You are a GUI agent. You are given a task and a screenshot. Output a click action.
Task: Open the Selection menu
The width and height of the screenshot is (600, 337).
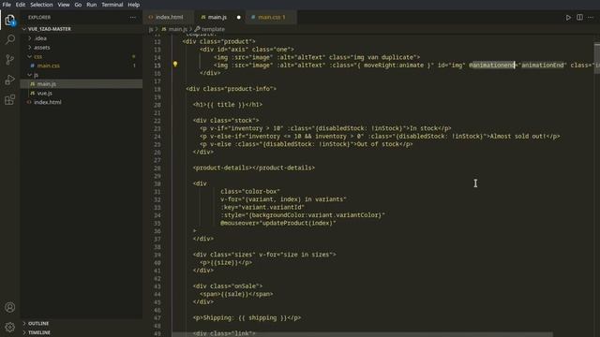[x=41, y=5]
